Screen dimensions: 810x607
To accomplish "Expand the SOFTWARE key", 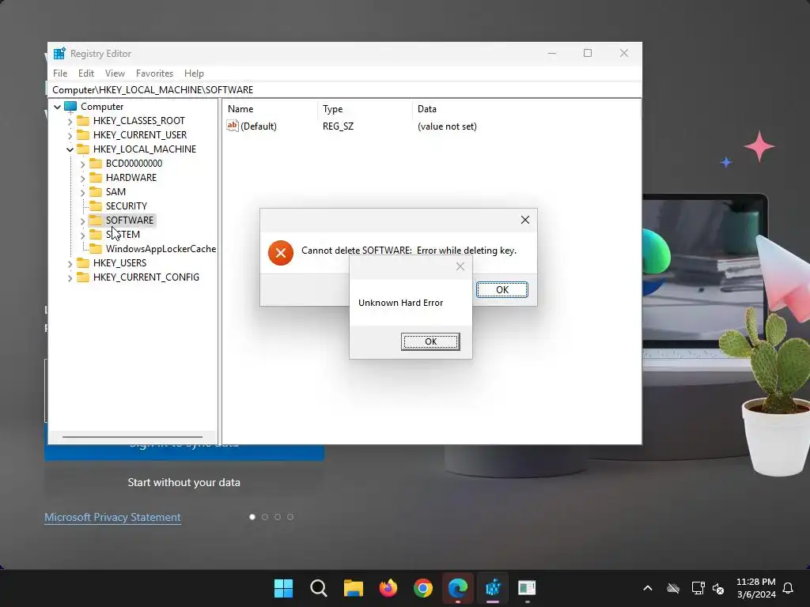I will [82, 221].
